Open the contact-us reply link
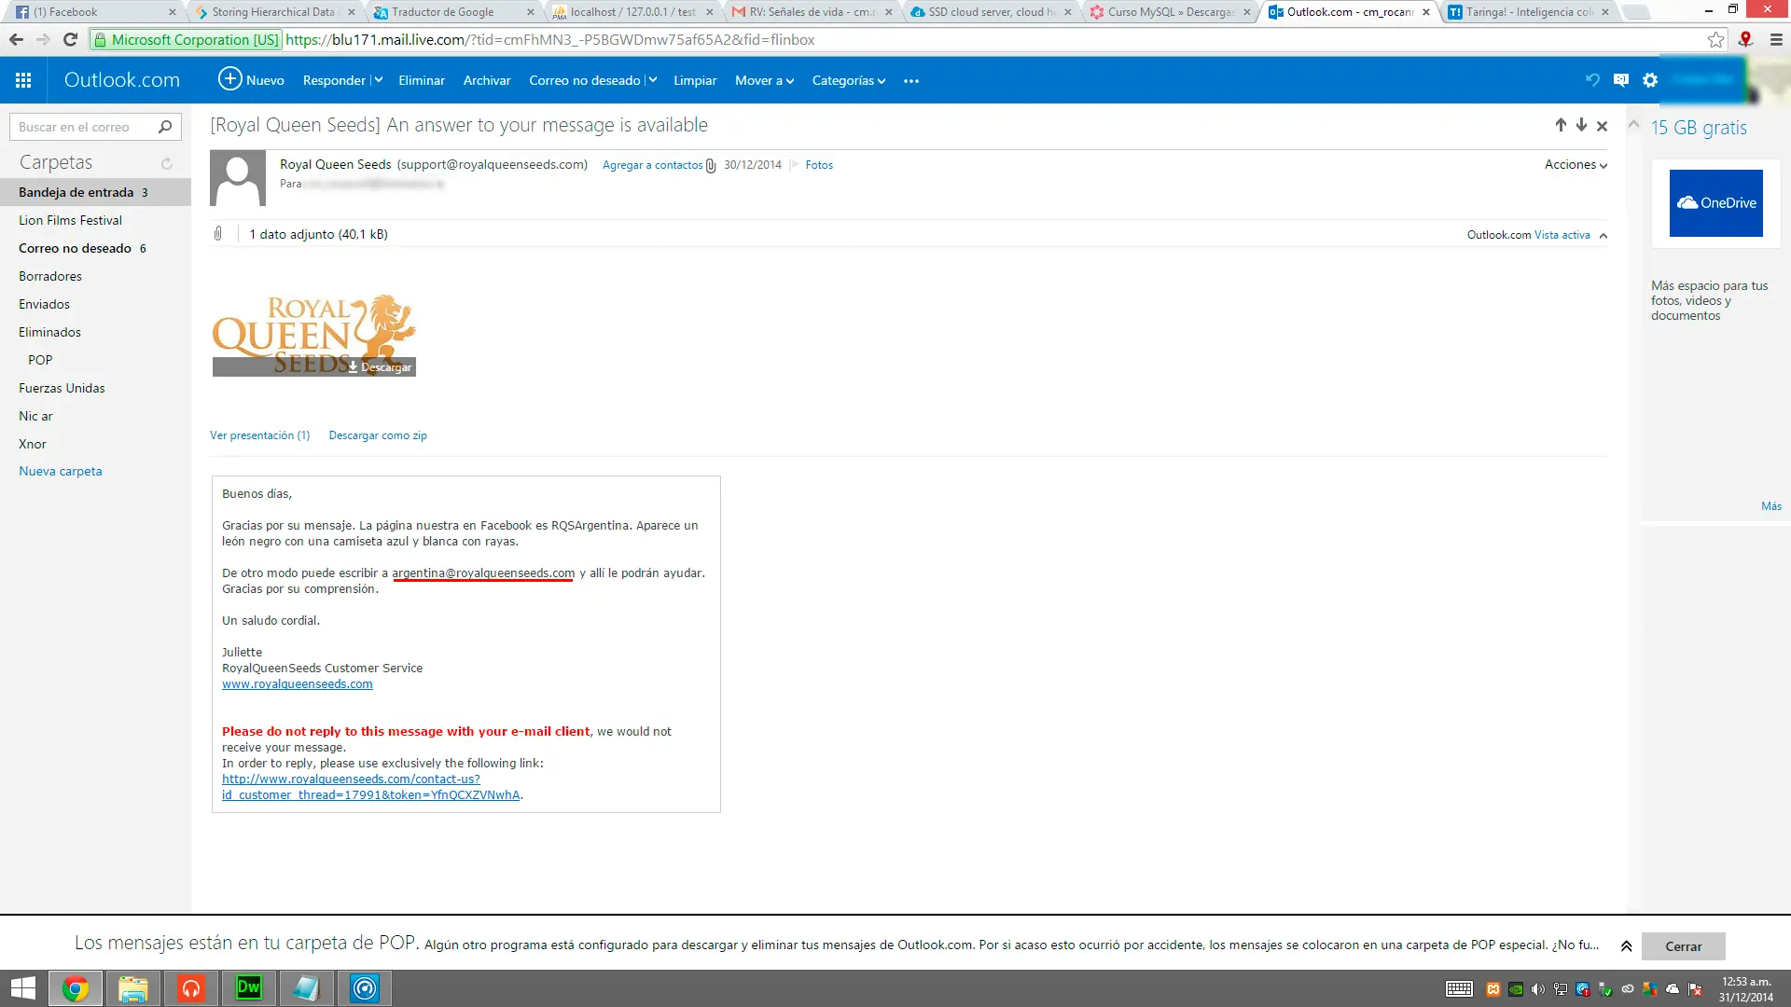Screen dimensions: 1791x1007 click(371, 787)
